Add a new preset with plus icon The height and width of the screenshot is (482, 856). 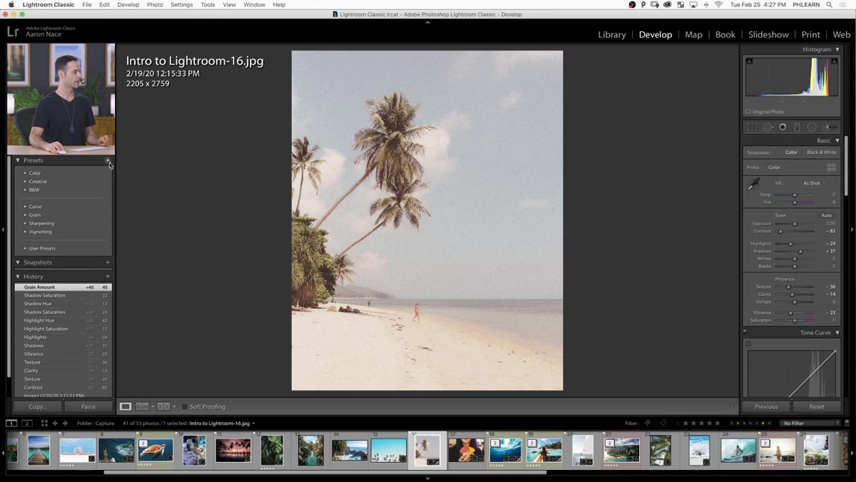pos(108,160)
